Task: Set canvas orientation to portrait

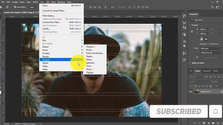Action: [x=201, y=39]
